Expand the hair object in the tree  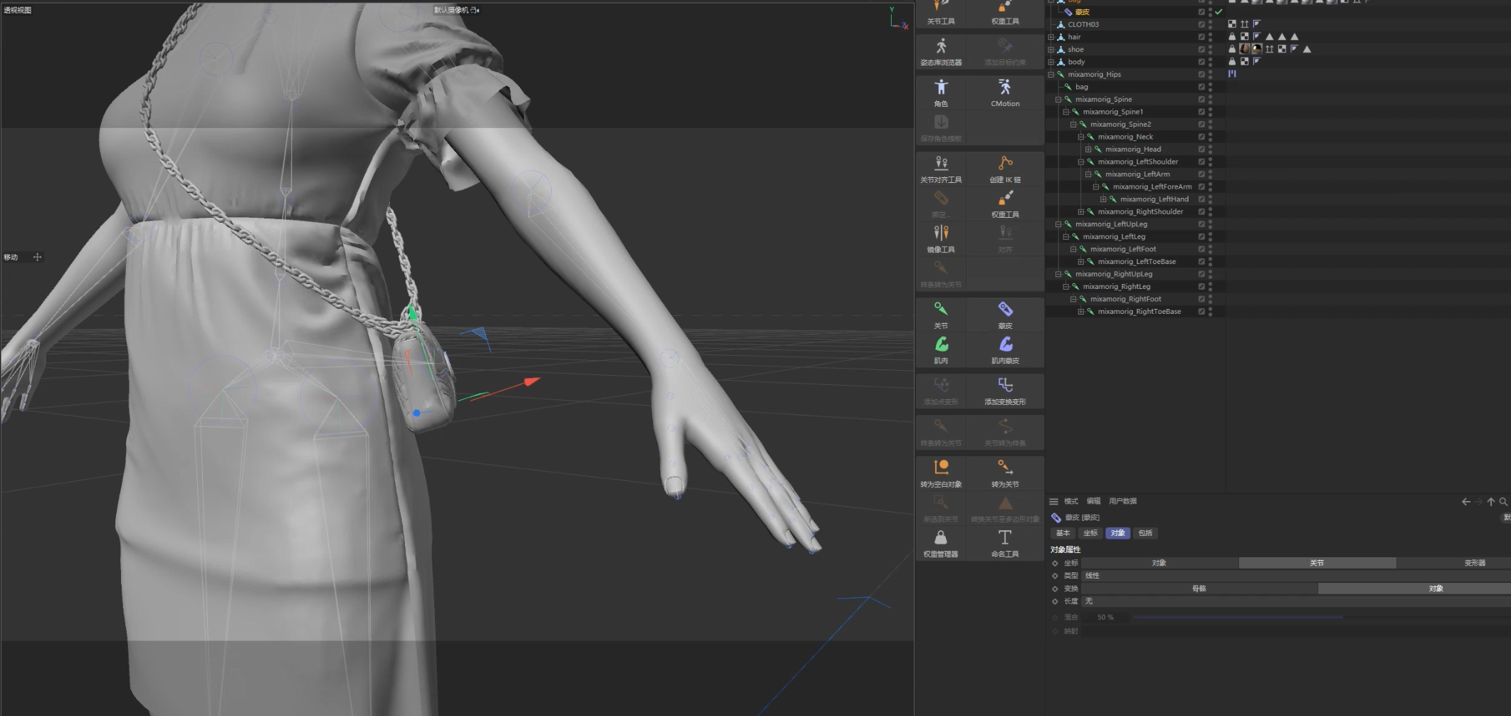click(x=1051, y=37)
